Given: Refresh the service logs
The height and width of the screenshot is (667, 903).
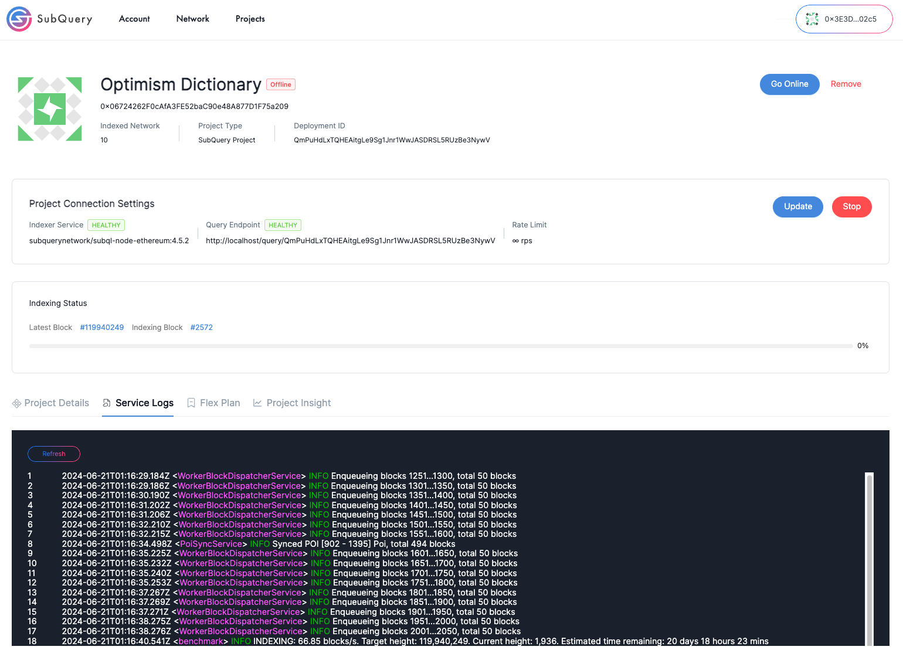Looking at the screenshot, I should point(54,454).
